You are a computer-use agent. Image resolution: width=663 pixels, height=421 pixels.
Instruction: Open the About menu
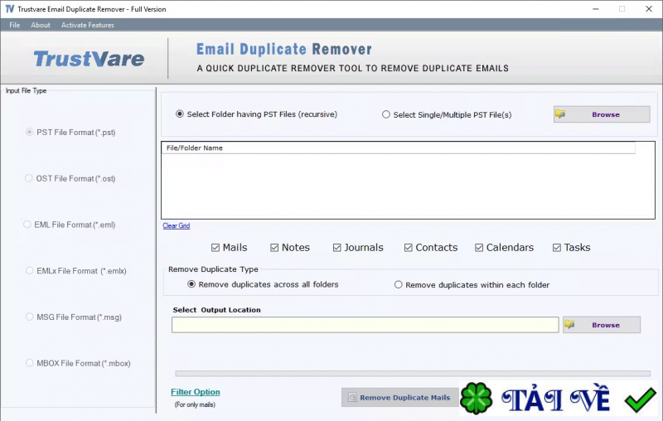pyautogui.click(x=40, y=25)
